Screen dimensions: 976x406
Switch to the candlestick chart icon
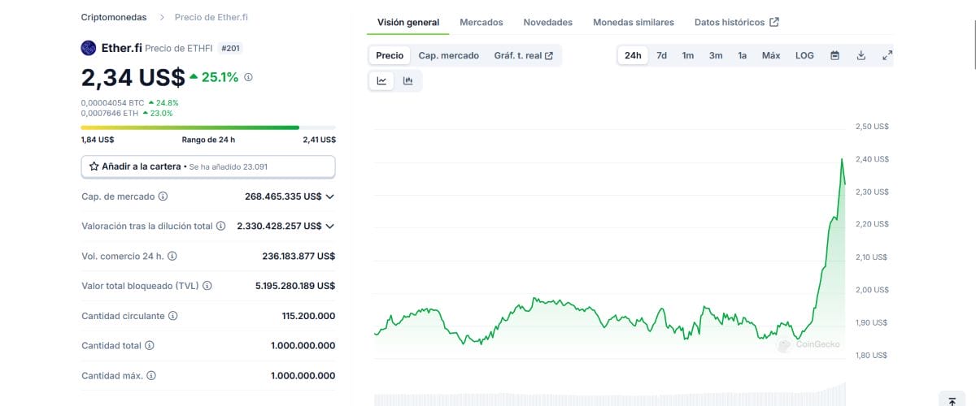(x=407, y=80)
